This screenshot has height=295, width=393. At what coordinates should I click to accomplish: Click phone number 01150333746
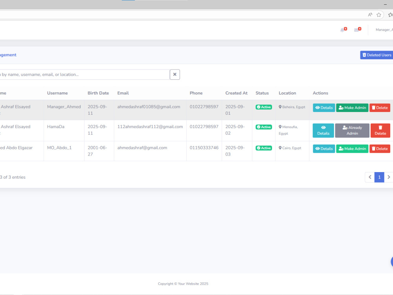point(204,148)
